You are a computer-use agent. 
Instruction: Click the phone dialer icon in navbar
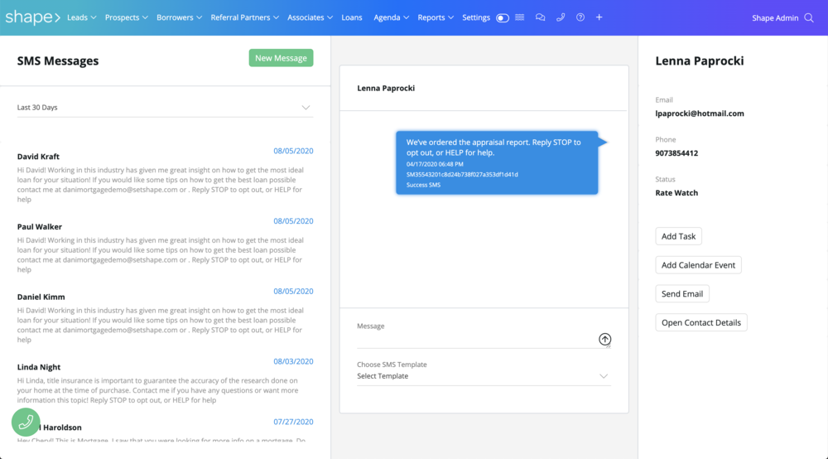[x=561, y=17]
